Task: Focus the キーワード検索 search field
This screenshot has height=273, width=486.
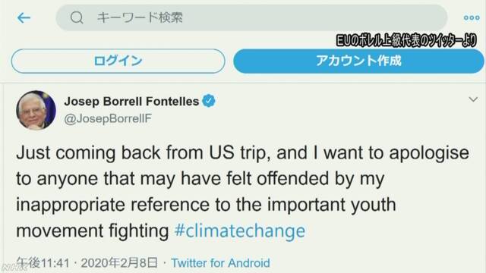Action: [x=251, y=17]
